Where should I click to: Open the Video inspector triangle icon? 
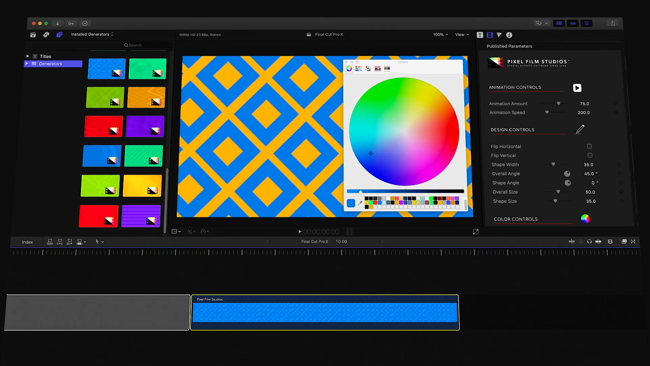click(x=499, y=35)
